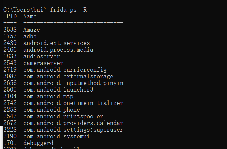Click com.android.onetimeinitializer process name
Screen dimensions: 227x149
click(x=73, y=103)
